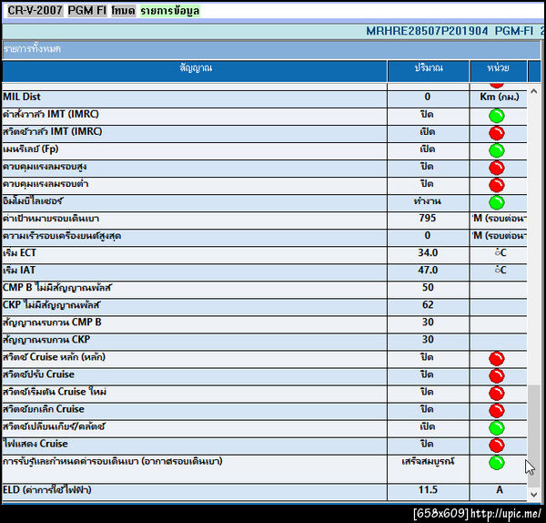Viewport: 546px width, 523px height.
Task: Click green indicator for คำสั่งวาล์ว IMT (IMRC)
Action: 497,116
